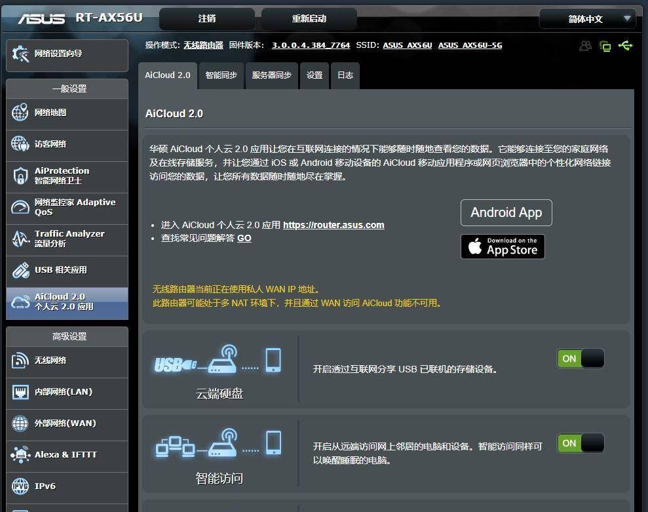Open the 简体中文 language dropdown

[x=588, y=18]
